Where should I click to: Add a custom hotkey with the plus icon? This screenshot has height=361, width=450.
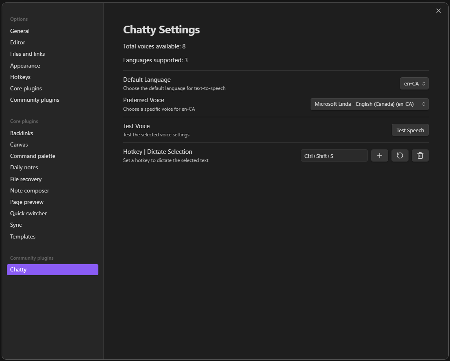[379, 155]
